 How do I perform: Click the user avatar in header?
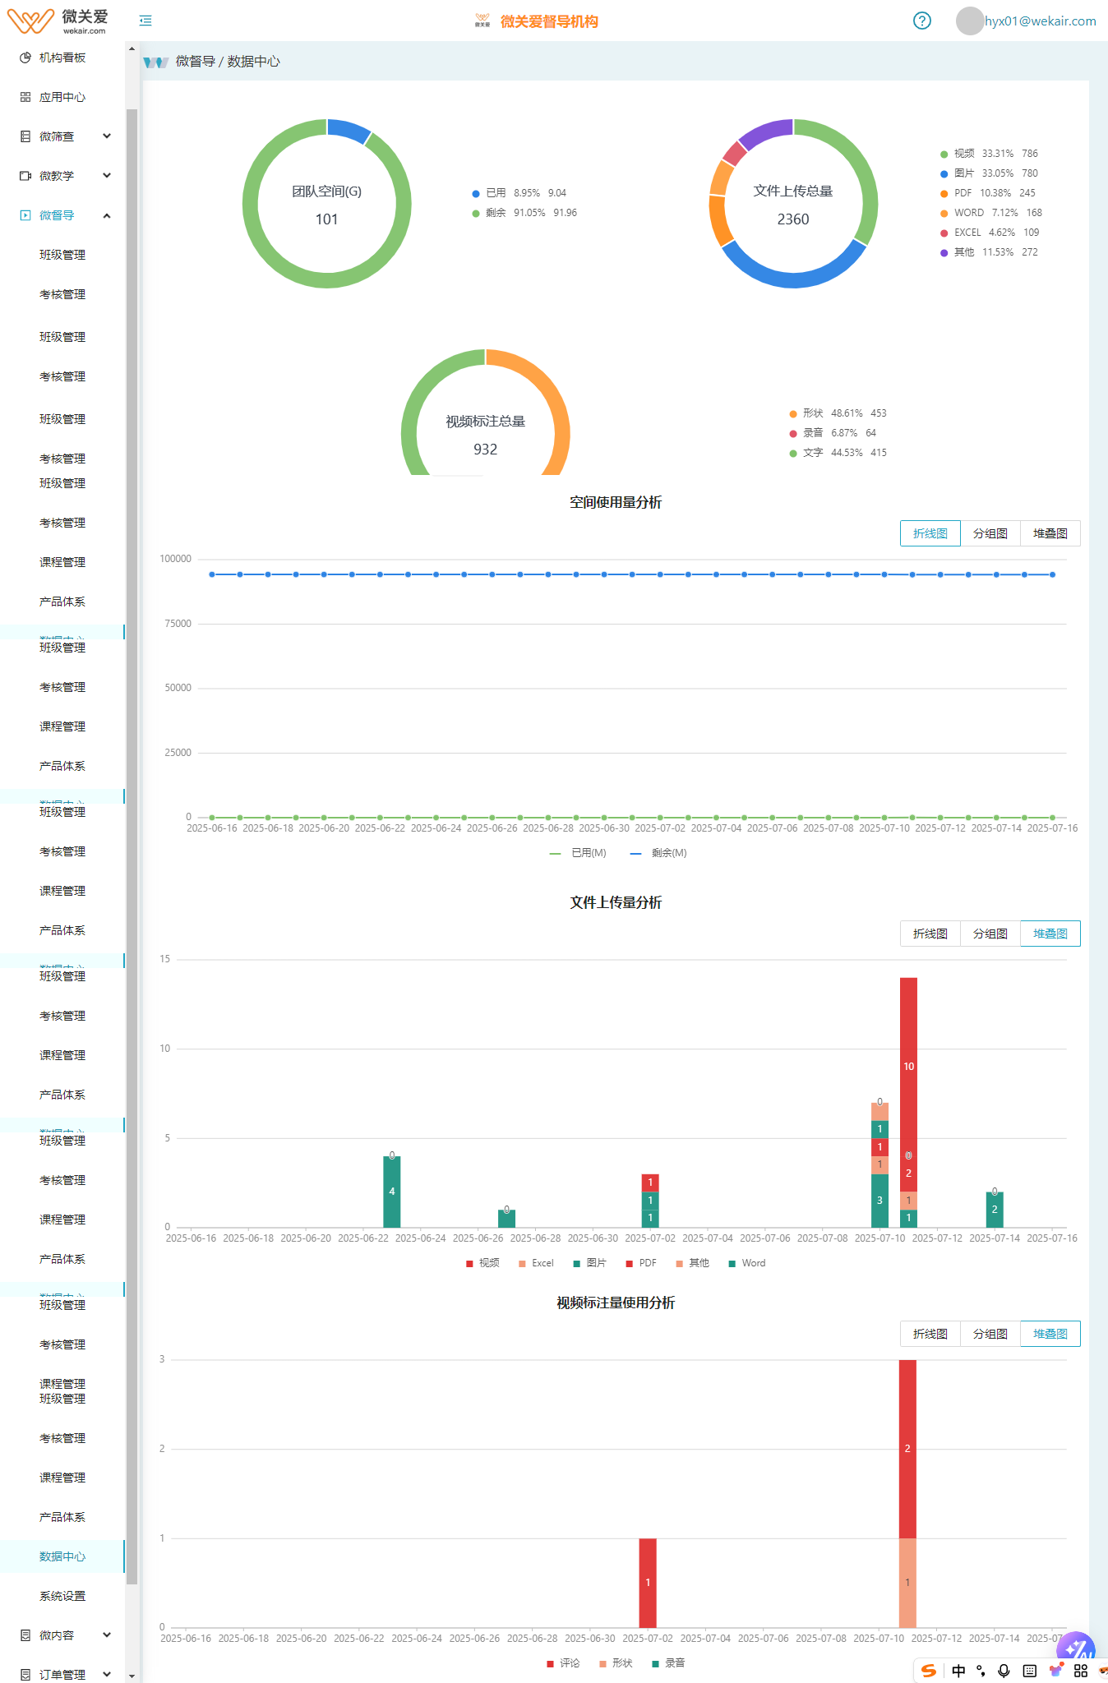[970, 21]
